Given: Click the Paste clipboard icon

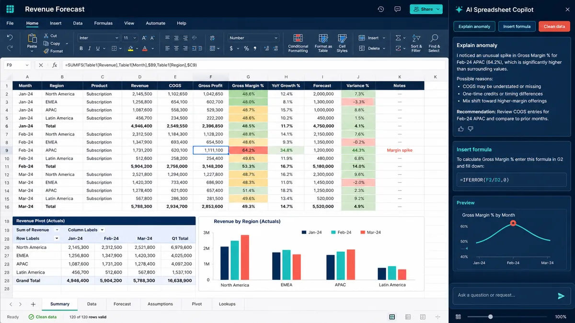Looking at the screenshot, I should coord(32,38).
